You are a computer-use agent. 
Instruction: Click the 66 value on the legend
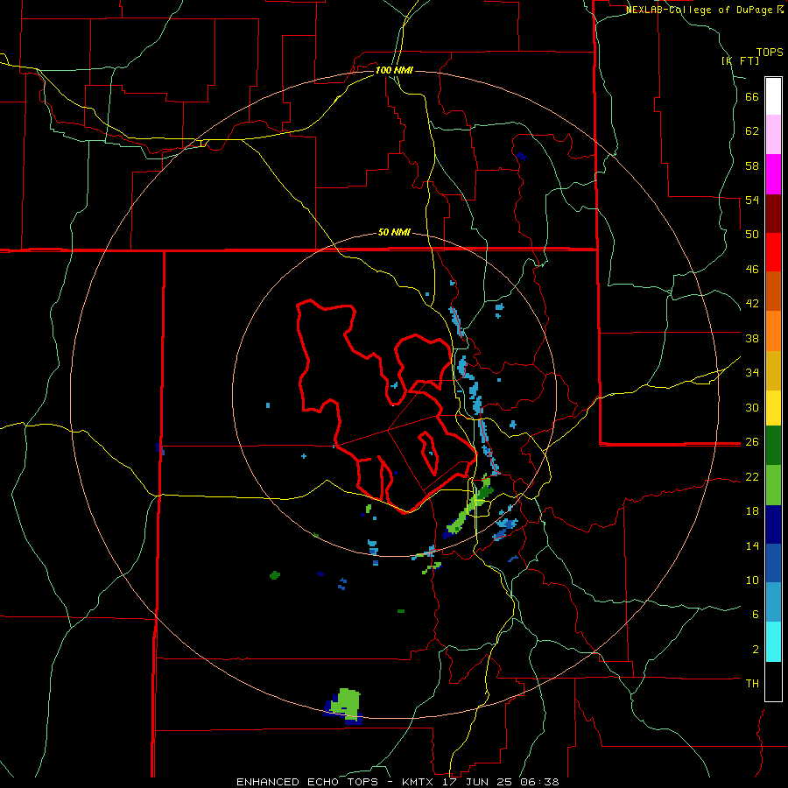tap(752, 96)
